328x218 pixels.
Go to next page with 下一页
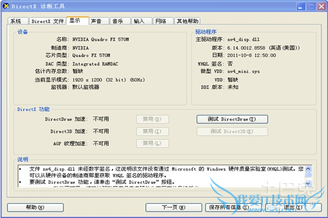(174, 208)
